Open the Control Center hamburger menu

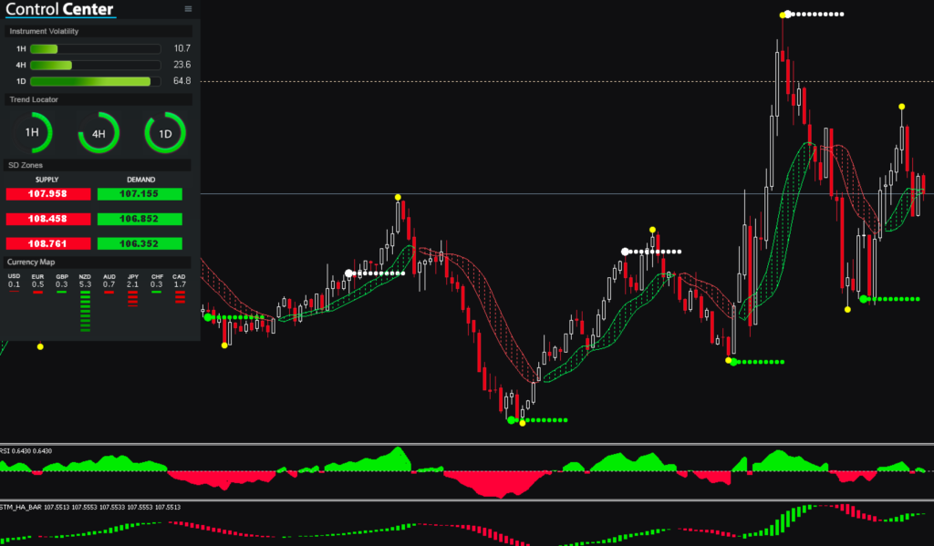tap(188, 9)
